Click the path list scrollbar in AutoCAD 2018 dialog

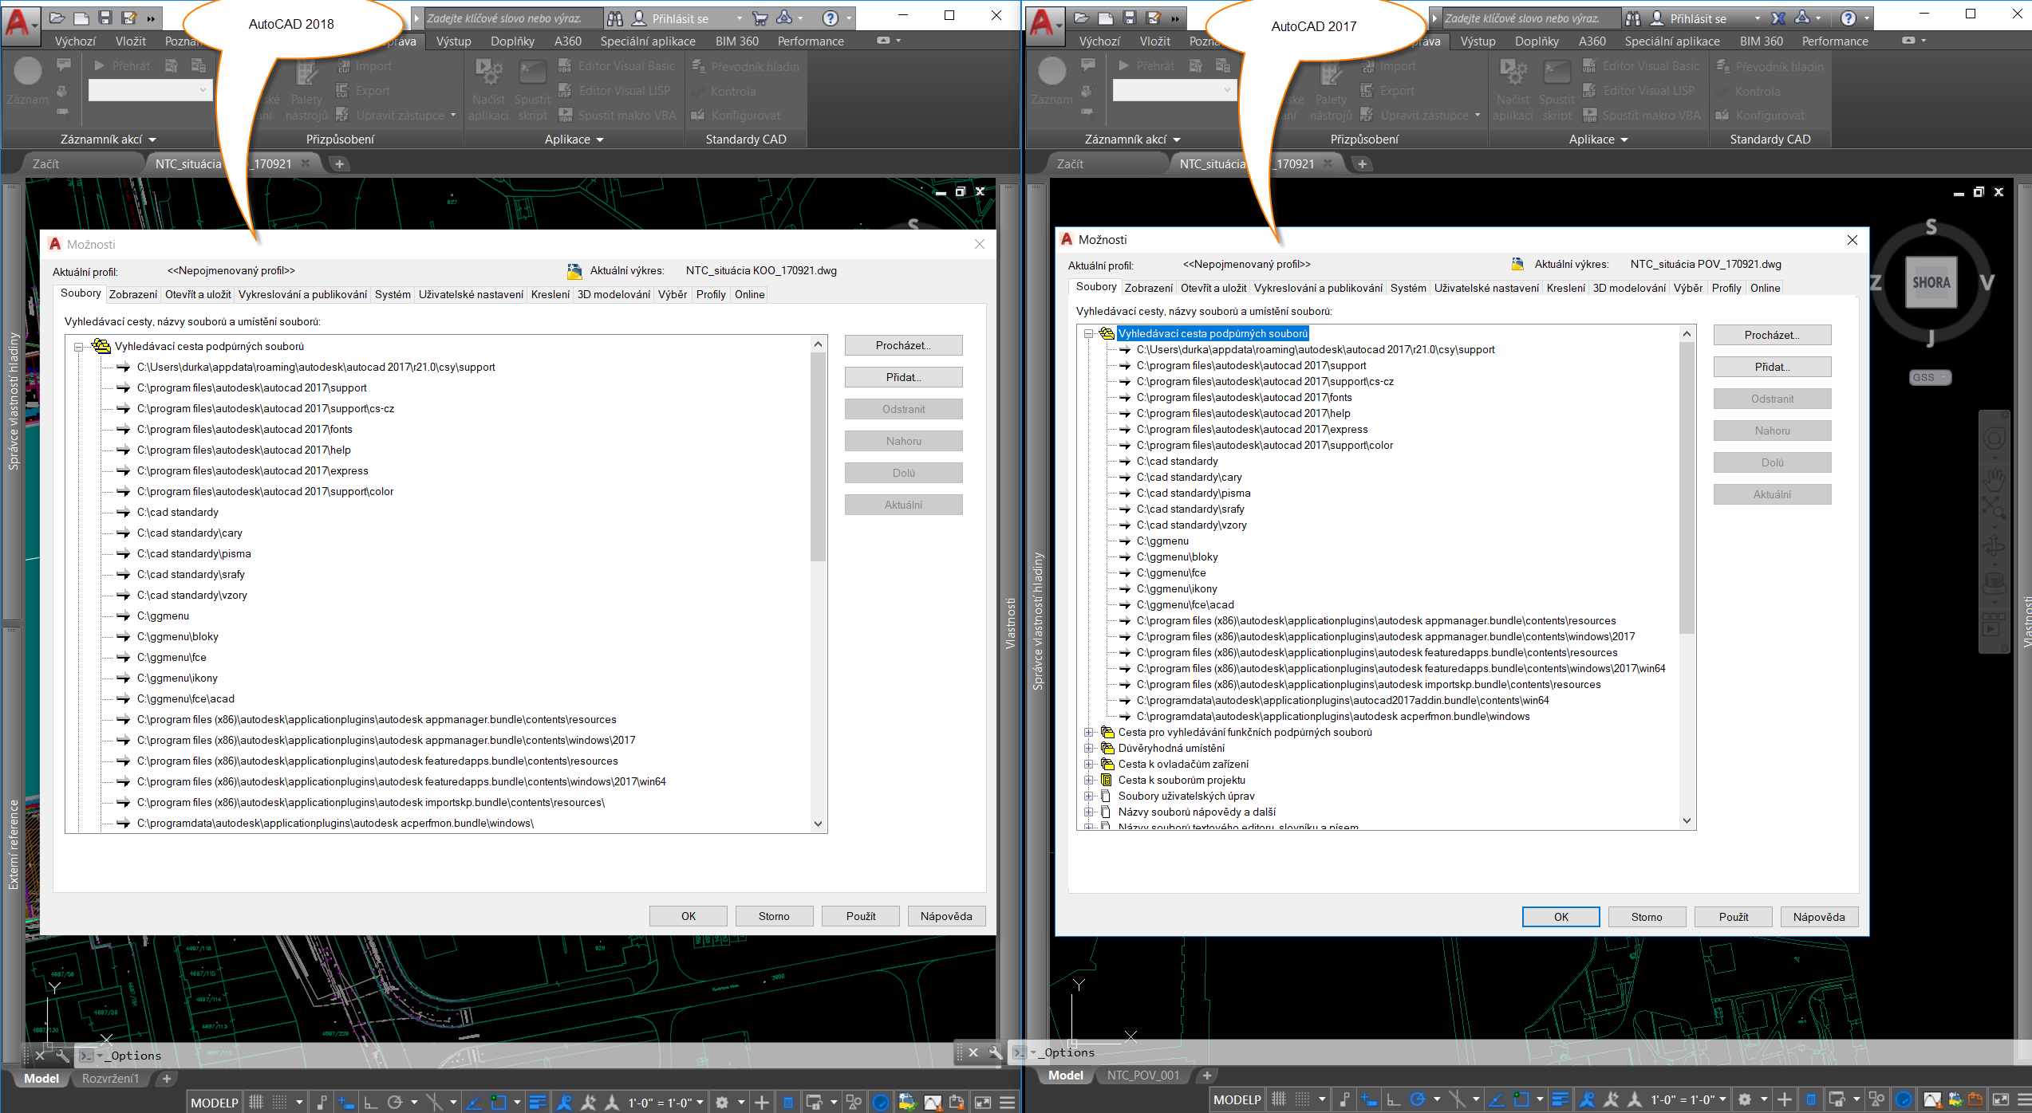click(x=818, y=584)
